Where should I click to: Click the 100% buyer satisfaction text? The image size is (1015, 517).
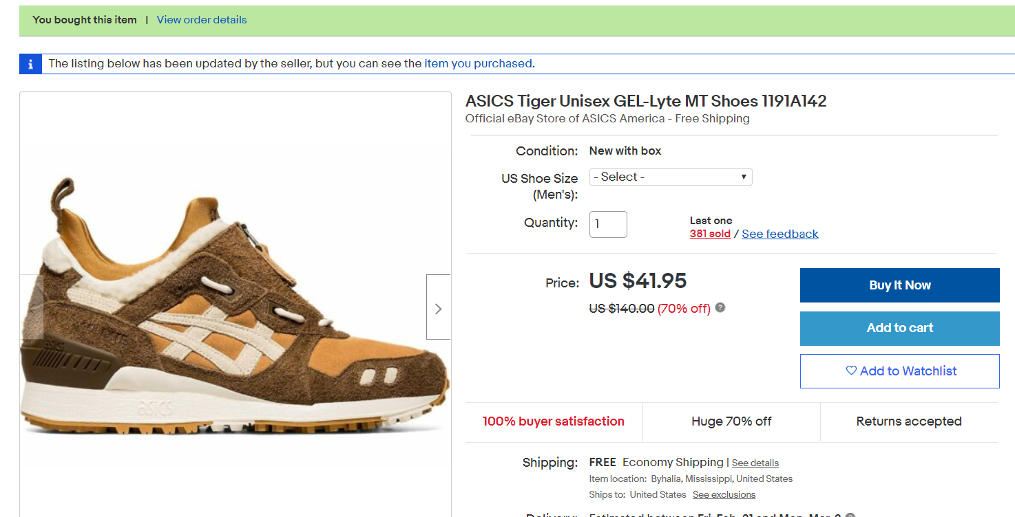click(554, 421)
